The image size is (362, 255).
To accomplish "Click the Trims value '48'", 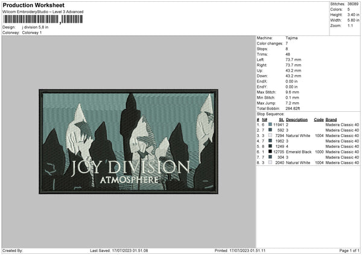I will tap(288, 54).
